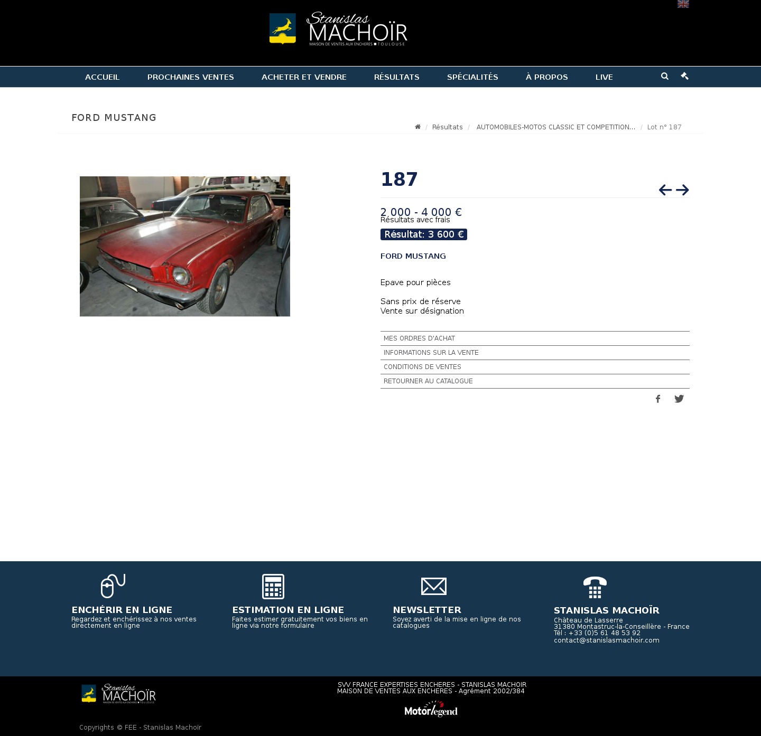Expand Informations sur la vente
761x736 pixels.
pos(535,353)
